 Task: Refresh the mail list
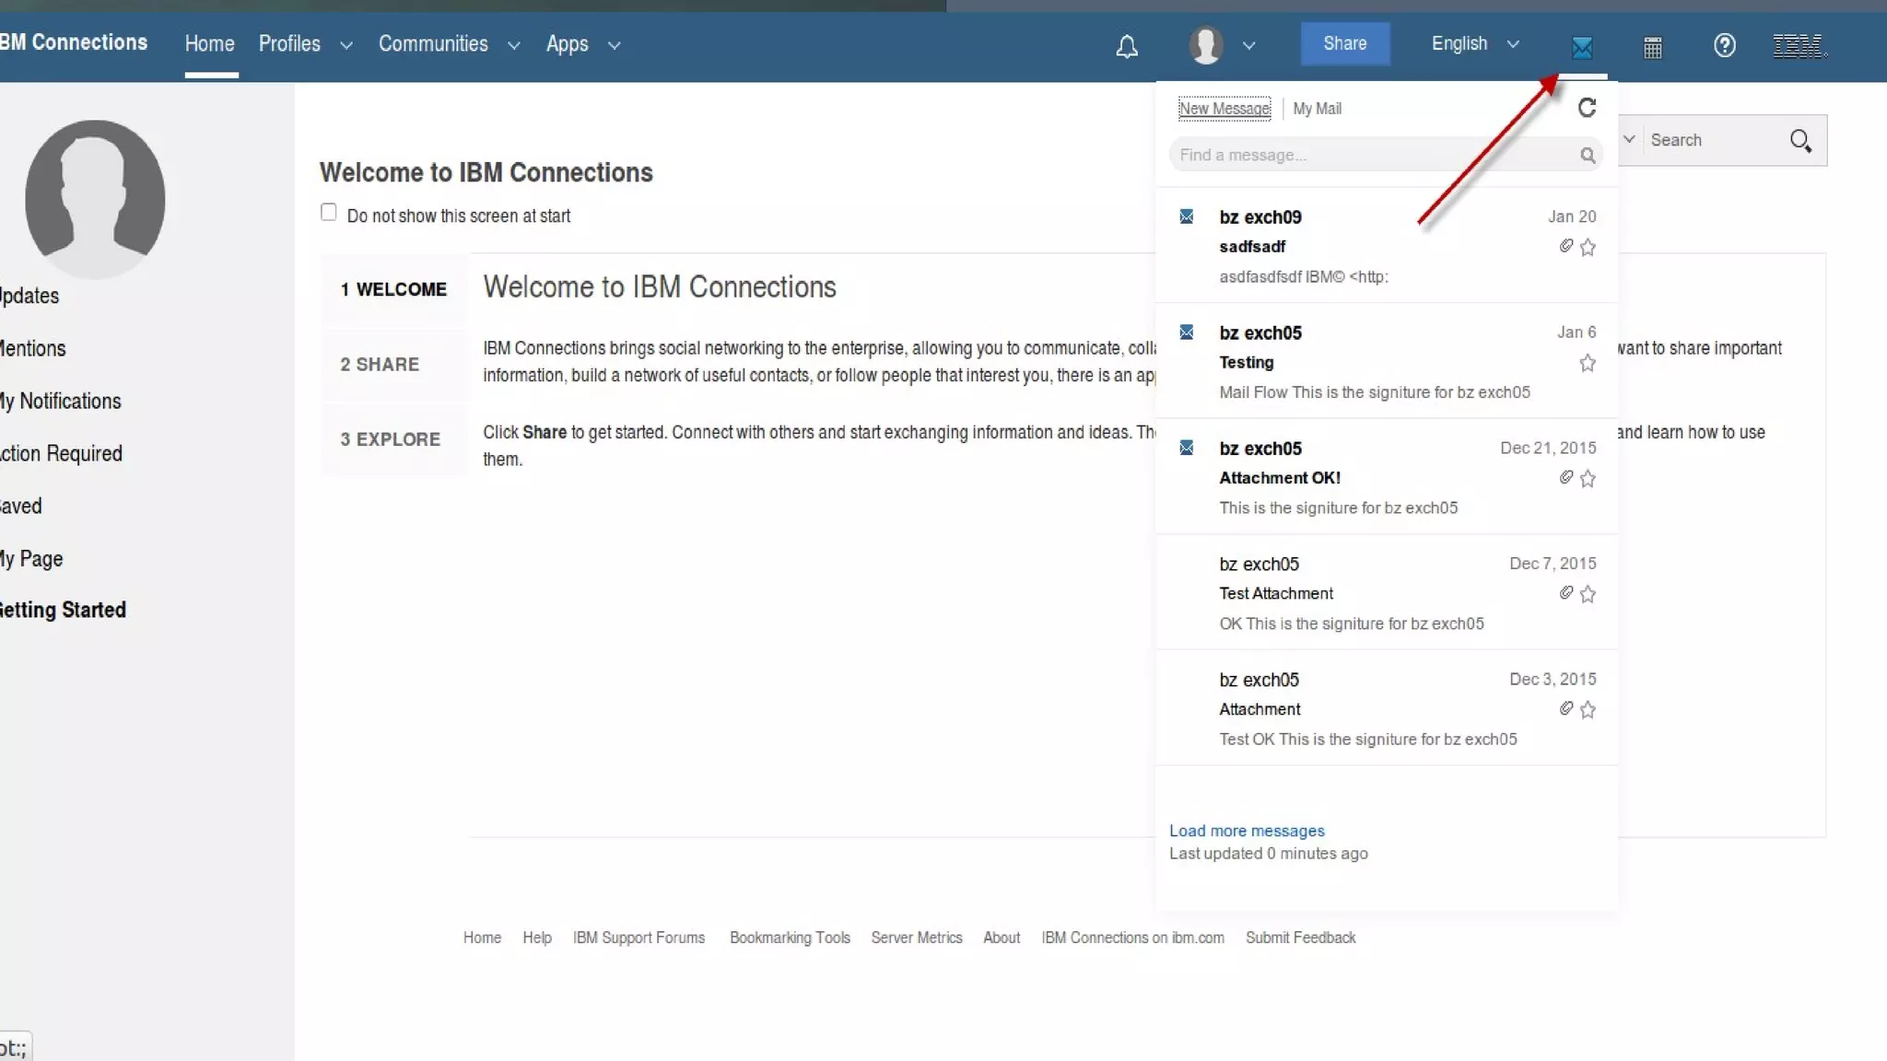1587,108
